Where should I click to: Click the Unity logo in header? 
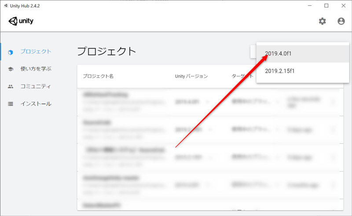point(21,21)
